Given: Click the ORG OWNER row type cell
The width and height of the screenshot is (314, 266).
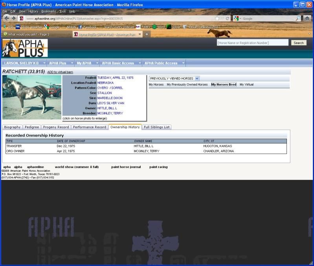Looking at the screenshot, I should tap(15, 151).
